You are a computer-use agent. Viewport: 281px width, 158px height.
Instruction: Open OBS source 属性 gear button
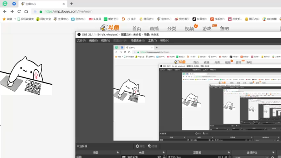click(140, 146)
